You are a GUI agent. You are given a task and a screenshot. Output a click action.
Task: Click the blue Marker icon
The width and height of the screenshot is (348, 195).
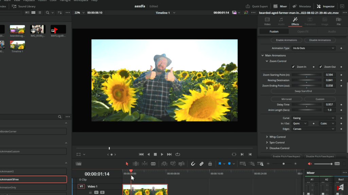229,163
